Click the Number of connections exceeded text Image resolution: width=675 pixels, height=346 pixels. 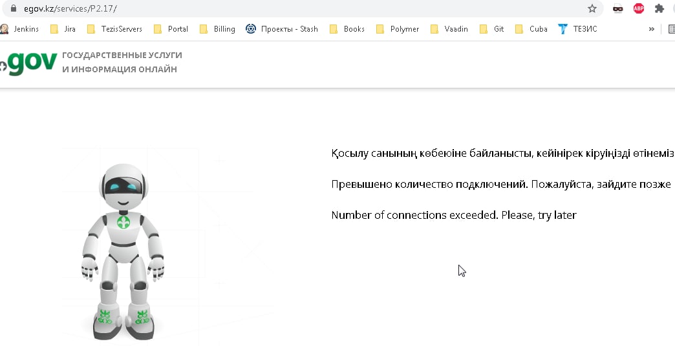coord(454,215)
